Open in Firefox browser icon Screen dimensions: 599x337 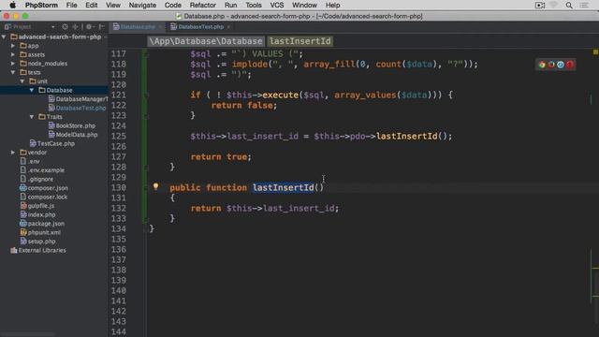click(551, 65)
